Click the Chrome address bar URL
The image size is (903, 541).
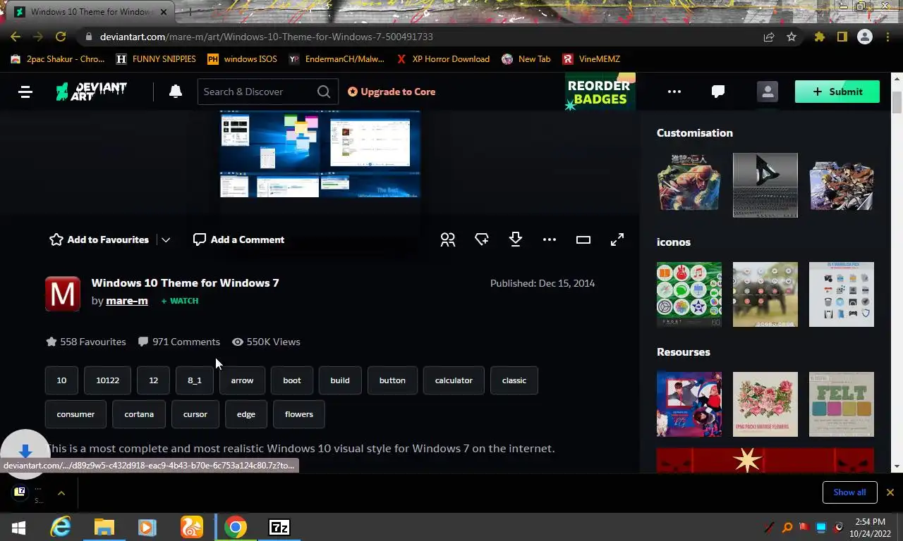267,37
